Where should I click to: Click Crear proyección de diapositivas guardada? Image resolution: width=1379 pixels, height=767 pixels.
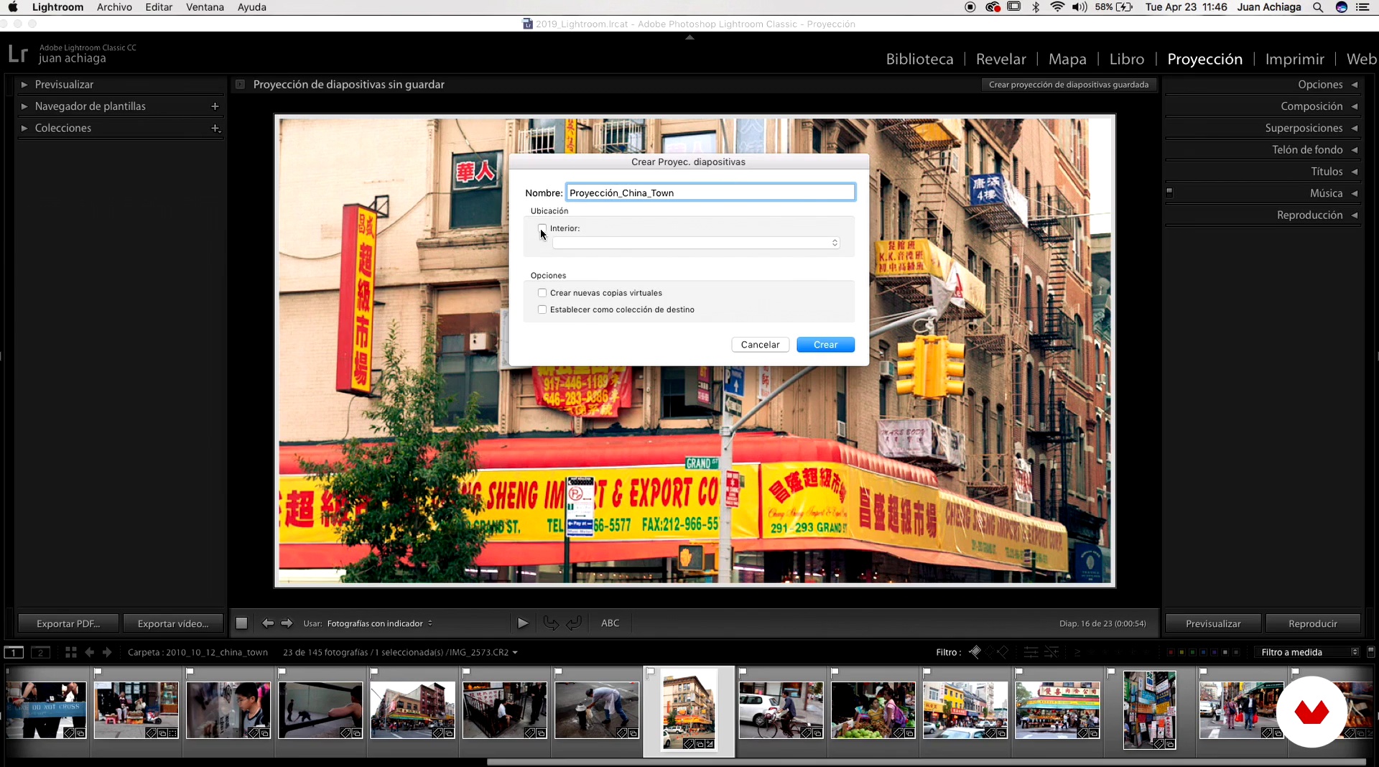pyautogui.click(x=1069, y=85)
